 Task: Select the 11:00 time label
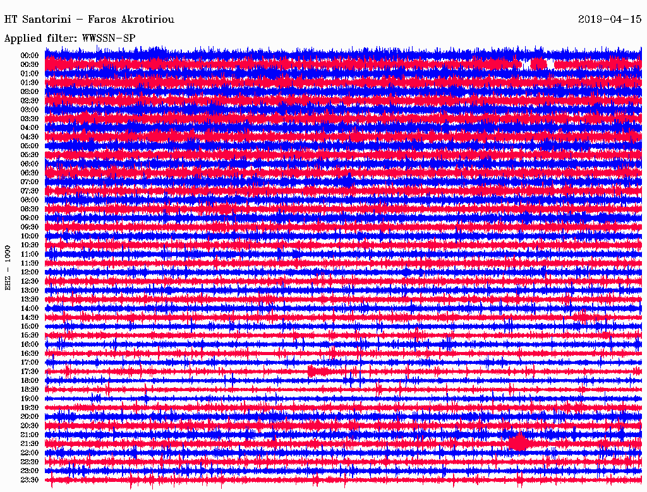[x=30, y=254]
